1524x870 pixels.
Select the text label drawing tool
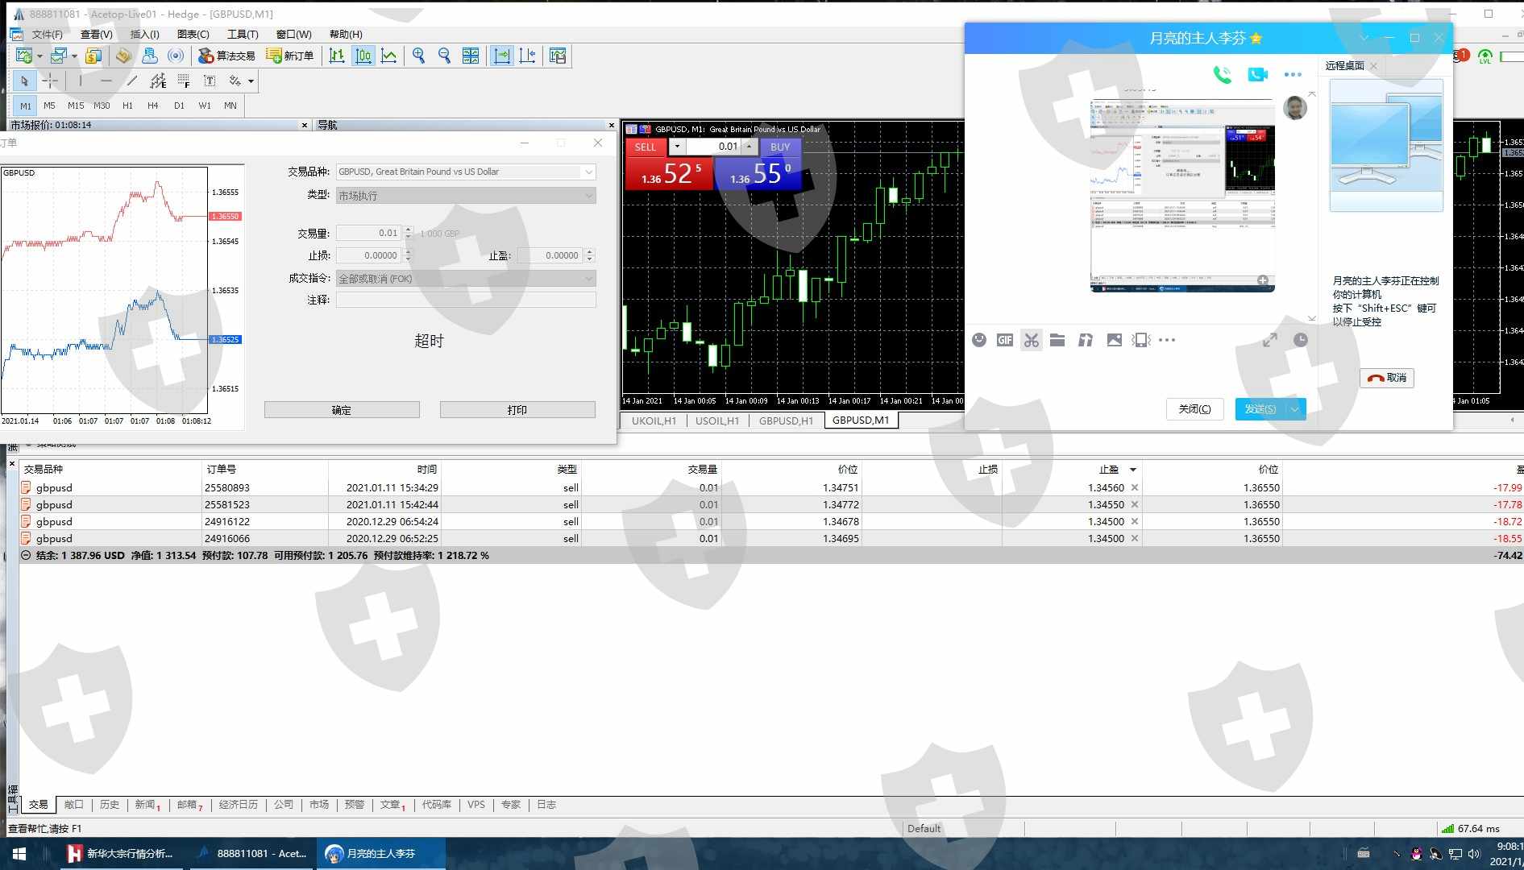pos(210,81)
